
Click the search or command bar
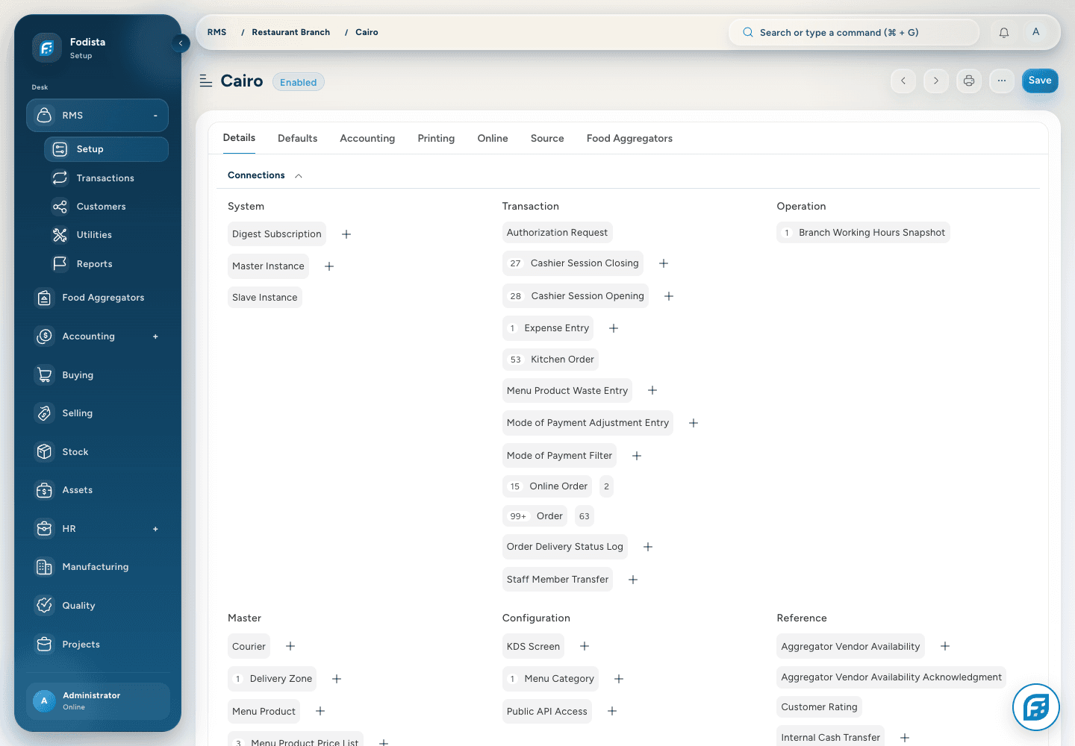[x=854, y=32]
